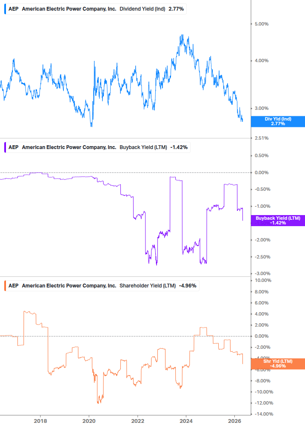This screenshot has width=305, height=428.
Task: Click the 4.00% axis label in the shareholder panel
Action: (x=262, y=314)
